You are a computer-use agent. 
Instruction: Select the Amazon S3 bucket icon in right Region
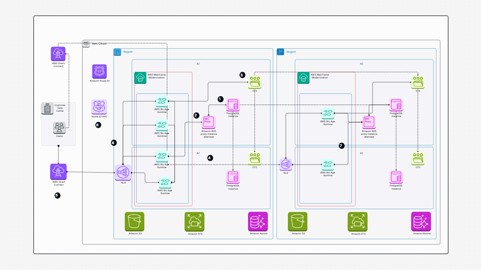[x=298, y=222]
